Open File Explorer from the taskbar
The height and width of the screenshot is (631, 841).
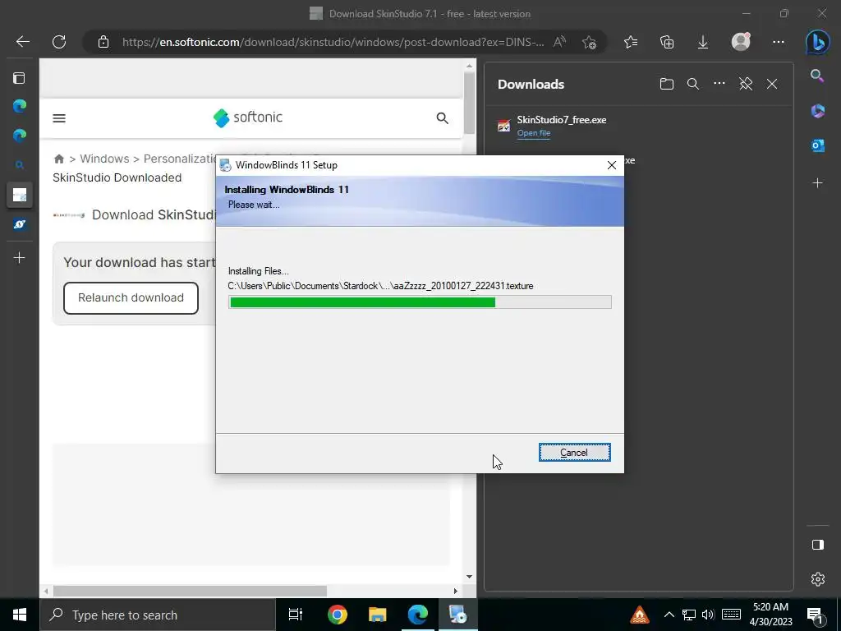(377, 615)
